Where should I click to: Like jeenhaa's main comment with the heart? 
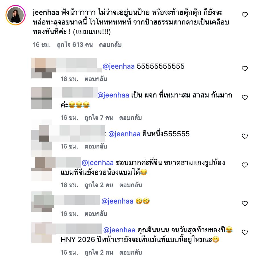(x=245, y=15)
